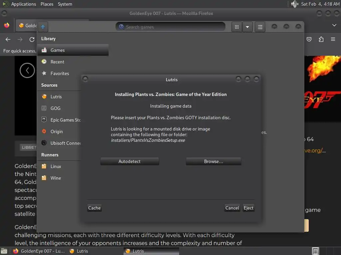
Task: Click the Favorites star icon
Action: (x=44, y=73)
